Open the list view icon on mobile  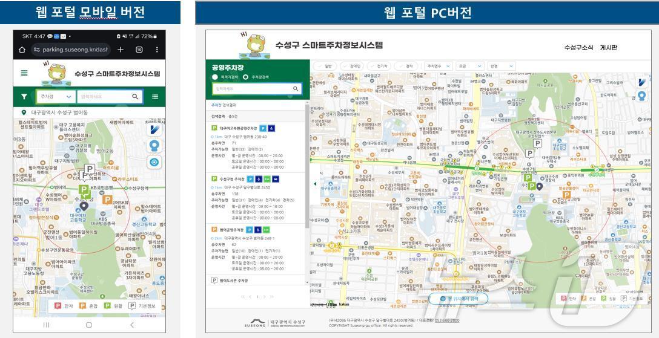coord(155,96)
